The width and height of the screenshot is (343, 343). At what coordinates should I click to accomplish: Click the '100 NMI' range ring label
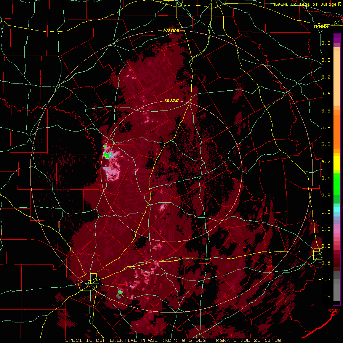tap(171, 30)
